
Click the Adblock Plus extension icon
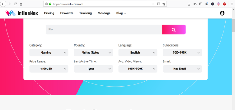pos(224,4)
